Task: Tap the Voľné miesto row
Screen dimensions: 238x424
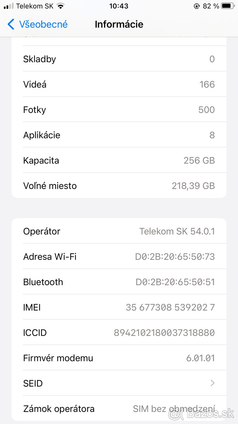Action: pos(119,185)
